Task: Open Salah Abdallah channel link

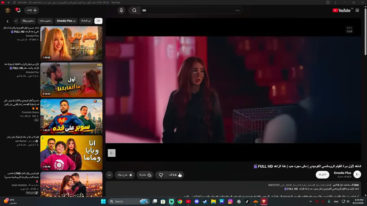Action: pyautogui.click(x=25, y=185)
